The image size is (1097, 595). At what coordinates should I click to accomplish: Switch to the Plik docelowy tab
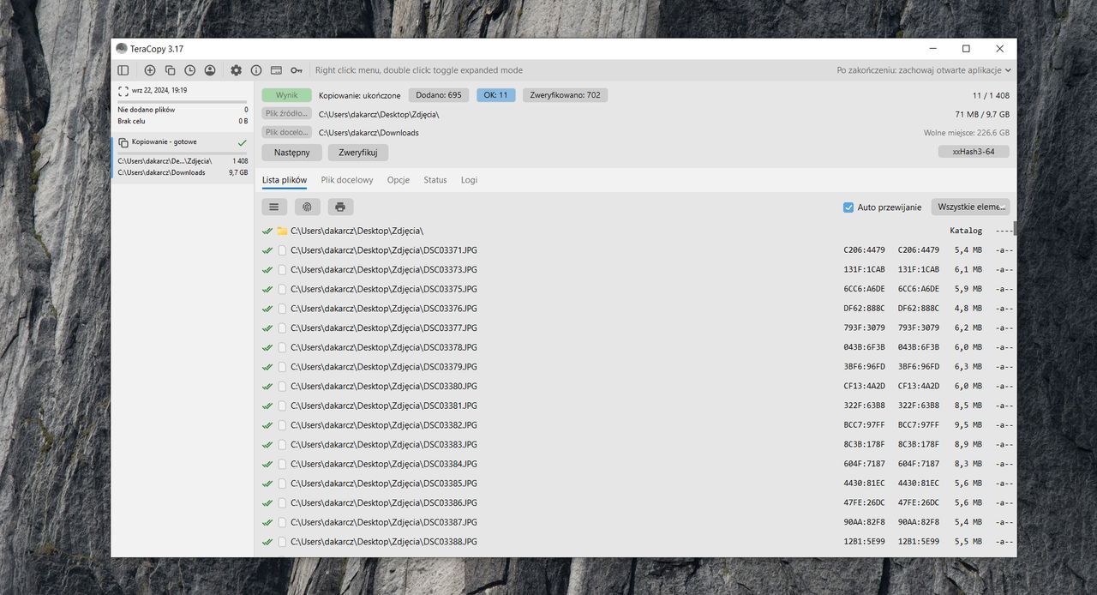(347, 180)
